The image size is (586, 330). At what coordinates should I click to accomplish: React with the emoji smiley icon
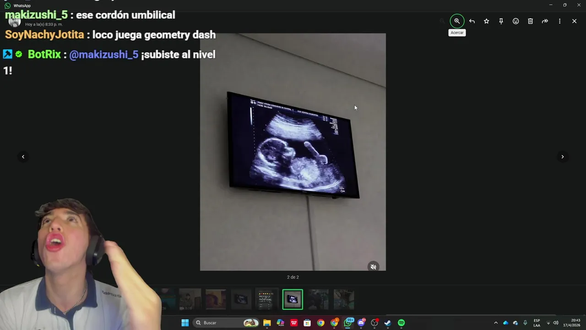[516, 21]
